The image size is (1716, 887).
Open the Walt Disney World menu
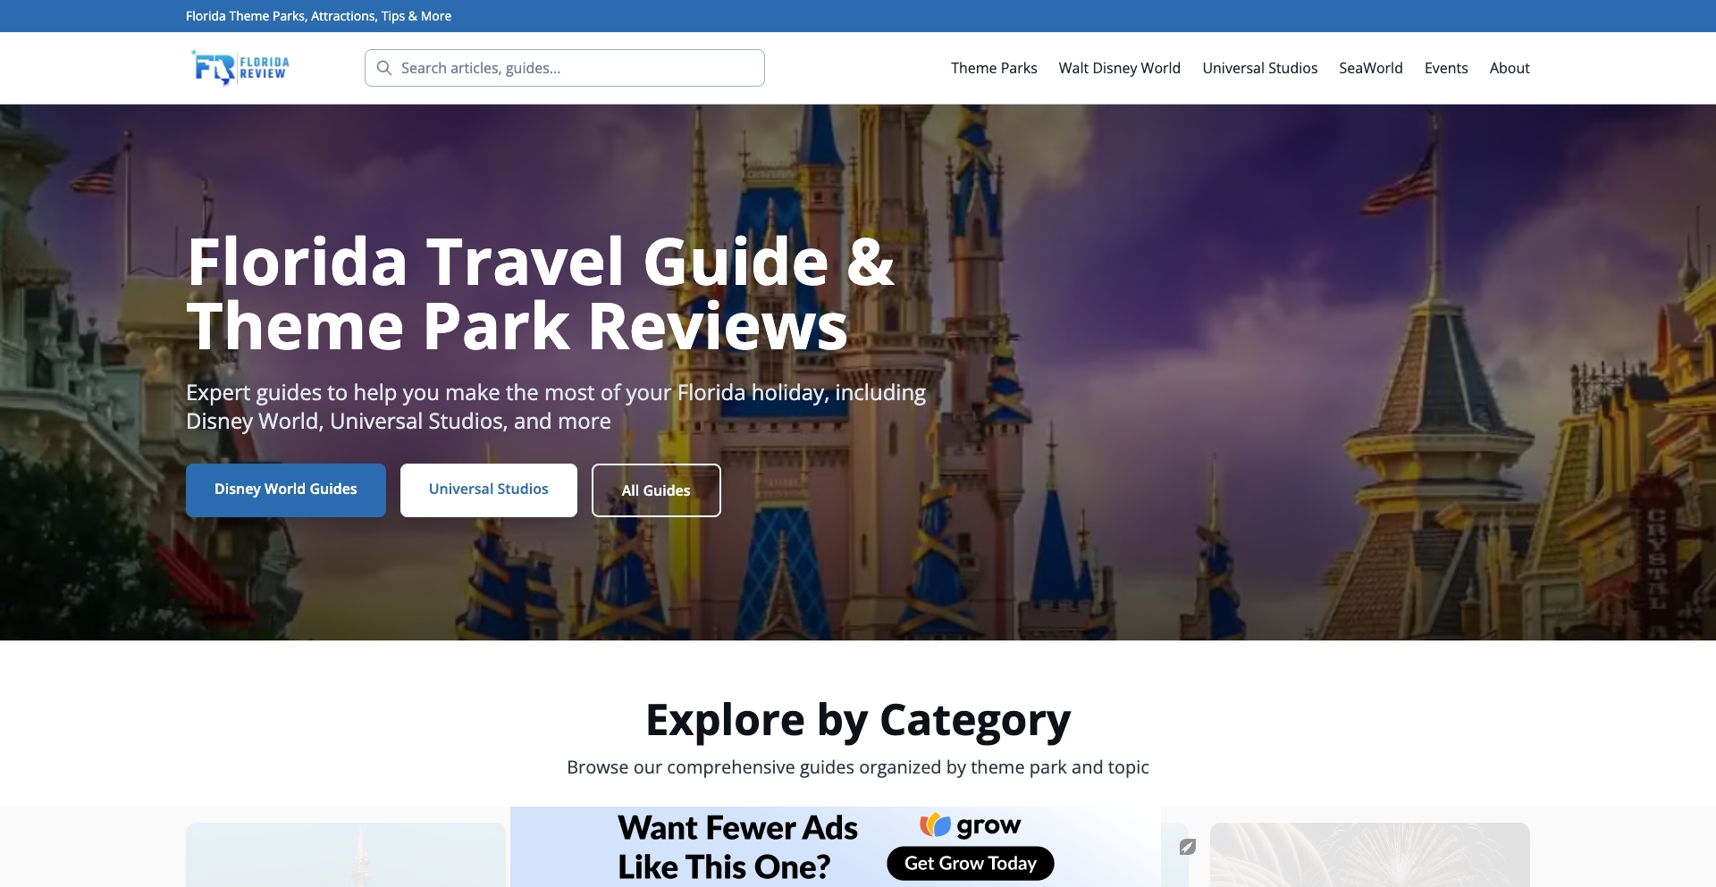1119,67
